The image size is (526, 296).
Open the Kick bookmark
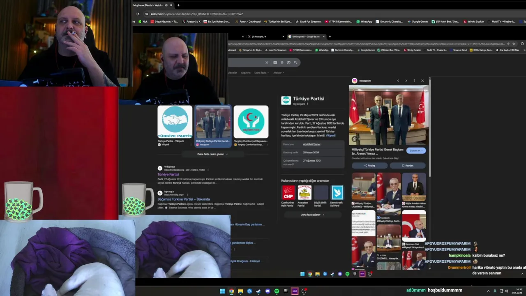click(143, 21)
